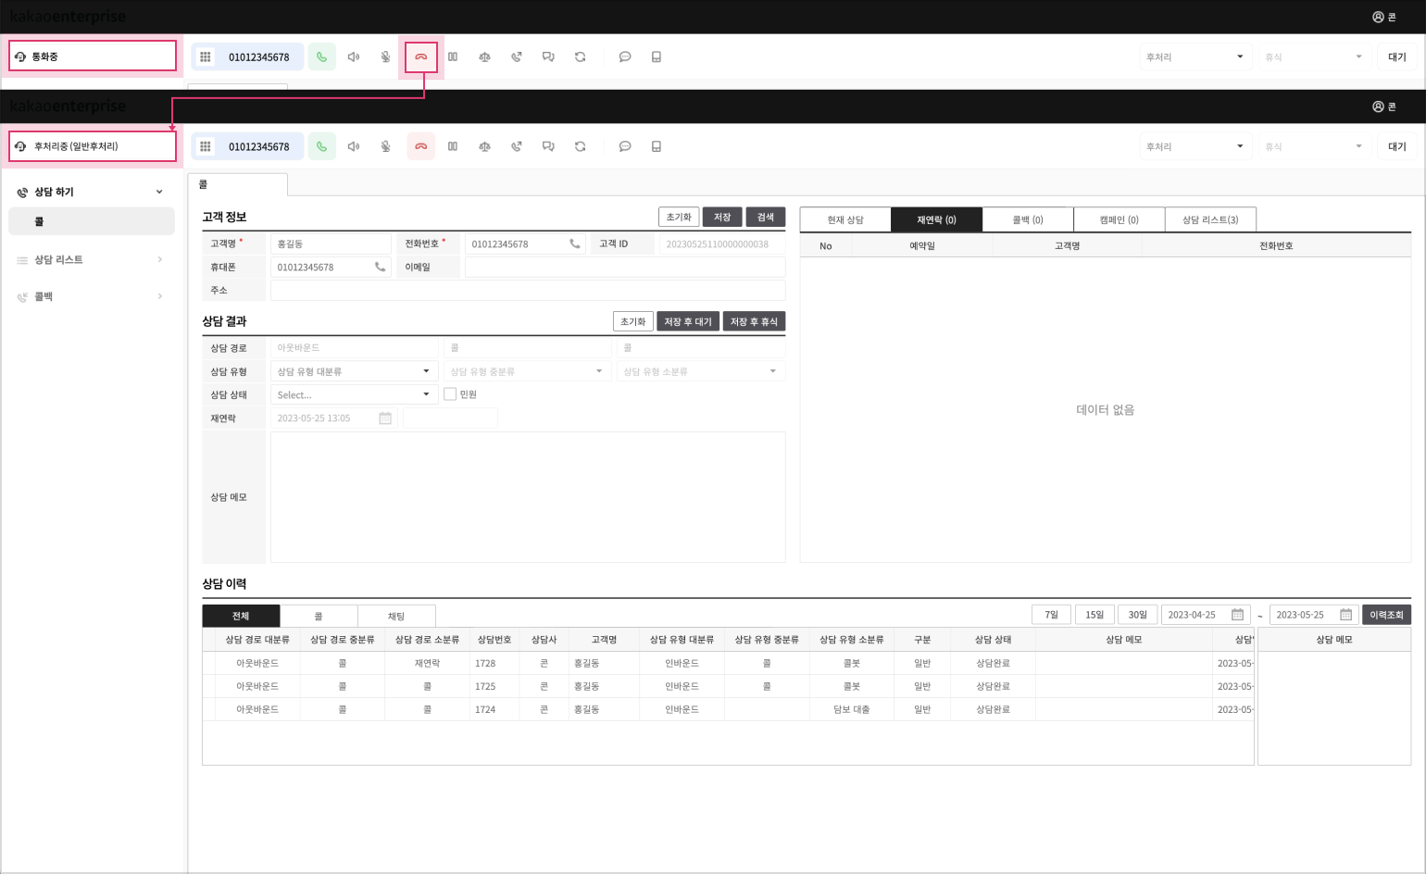Click mute microphone icon in 후처리중 toolbar

[386, 146]
